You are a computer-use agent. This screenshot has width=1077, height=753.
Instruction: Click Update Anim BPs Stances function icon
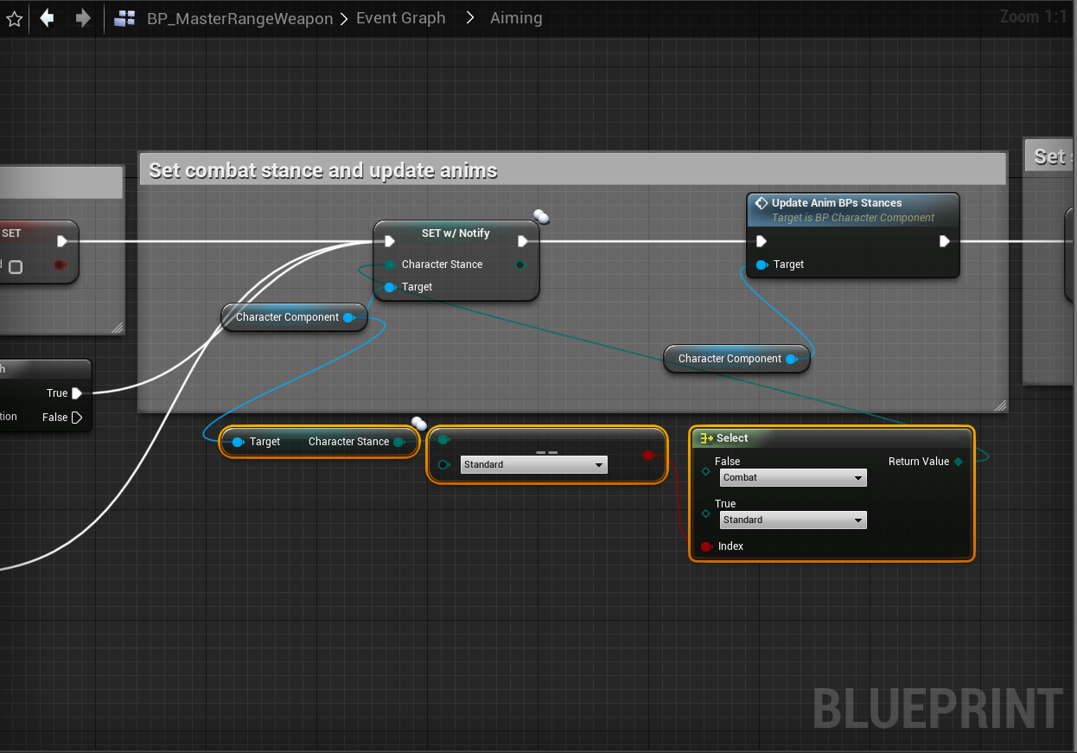click(761, 203)
